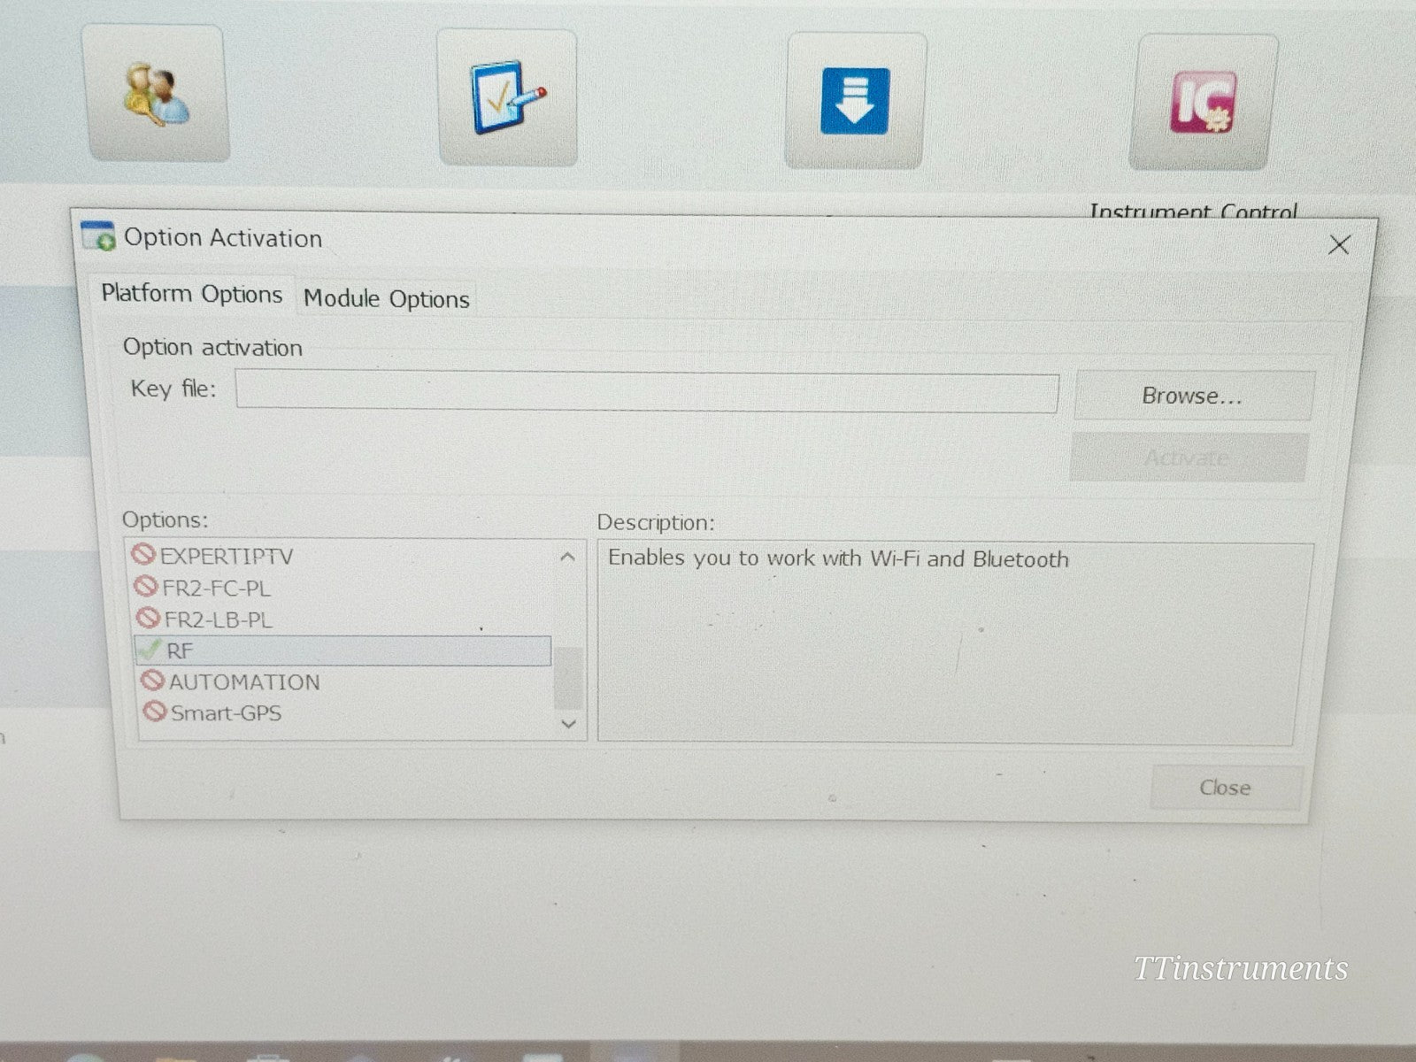This screenshot has width=1416, height=1062.
Task: Select the EXPERTIPTV option
Action: point(226,557)
